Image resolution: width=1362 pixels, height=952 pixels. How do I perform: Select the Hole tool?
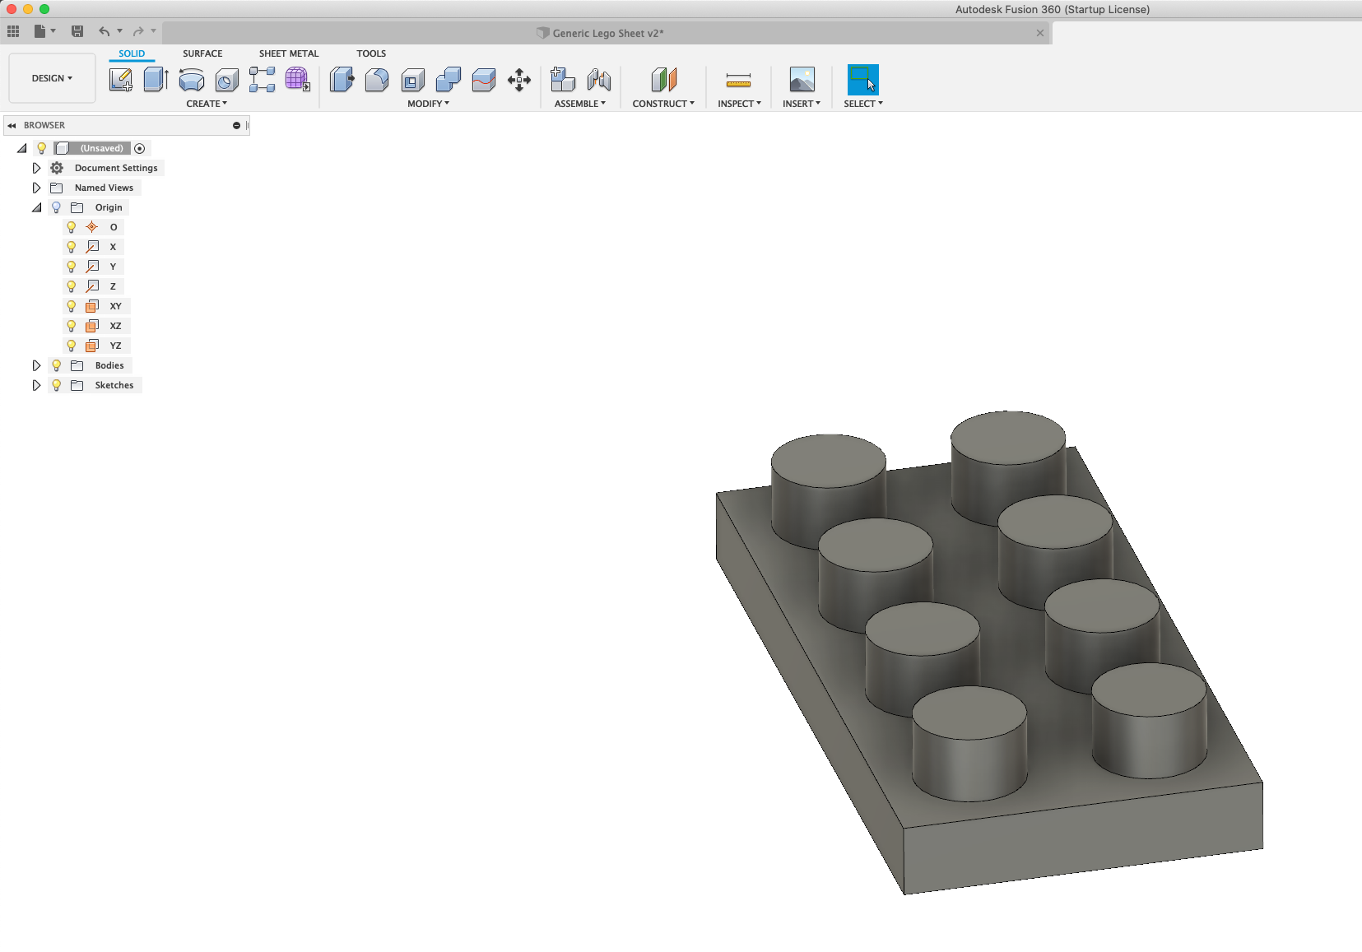point(226,80)
